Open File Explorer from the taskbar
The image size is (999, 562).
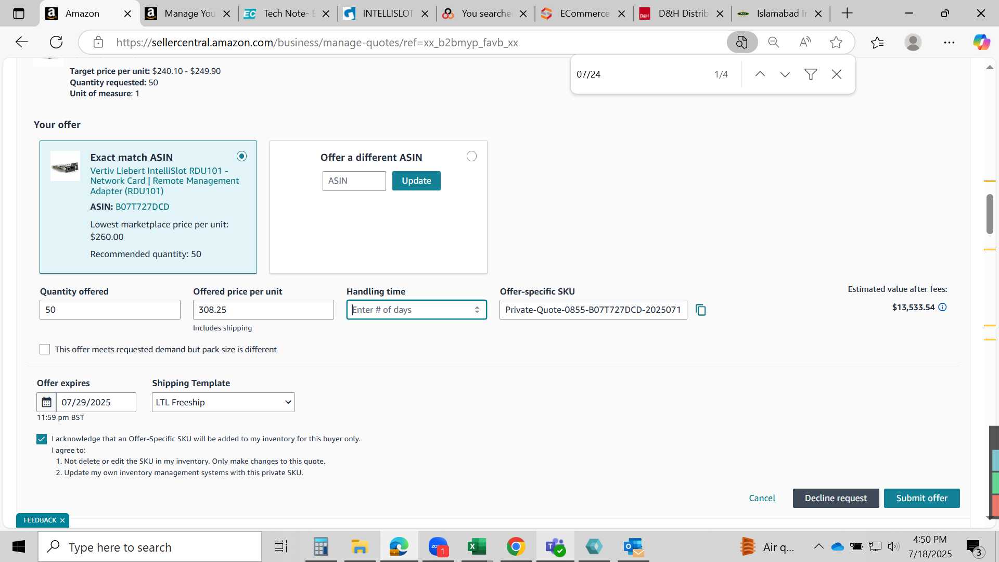click(360, 546)
